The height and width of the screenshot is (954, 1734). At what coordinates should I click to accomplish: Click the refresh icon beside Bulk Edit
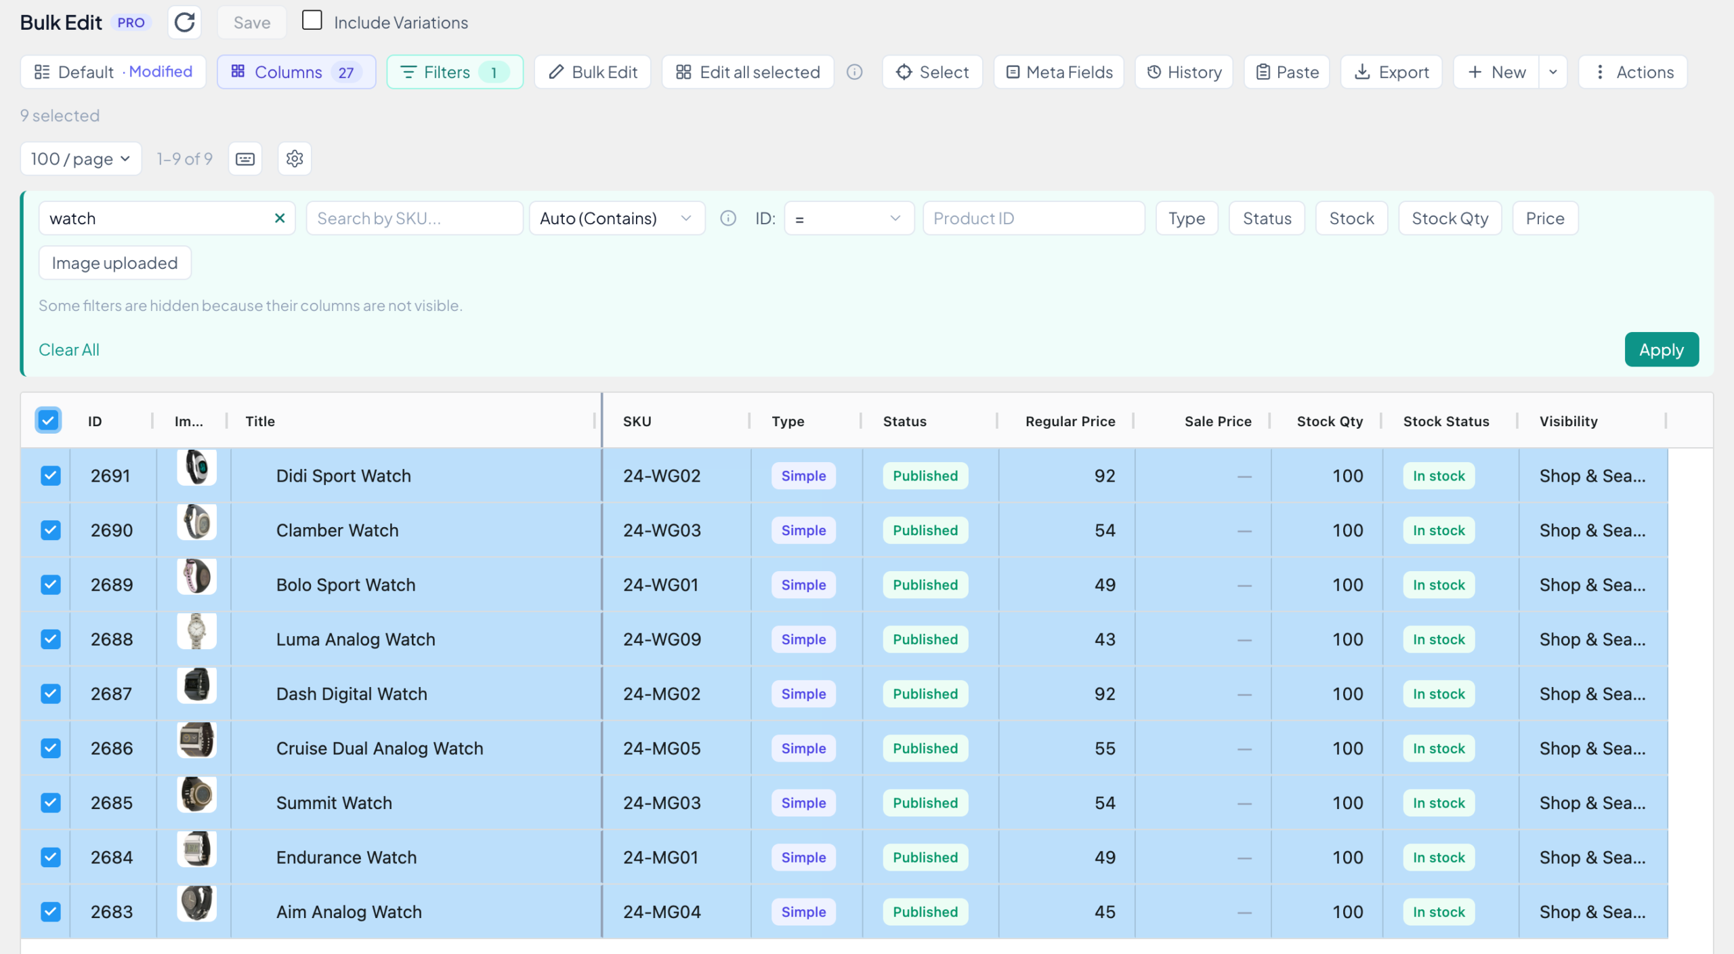pyautogui.click(x=184, y=22)
